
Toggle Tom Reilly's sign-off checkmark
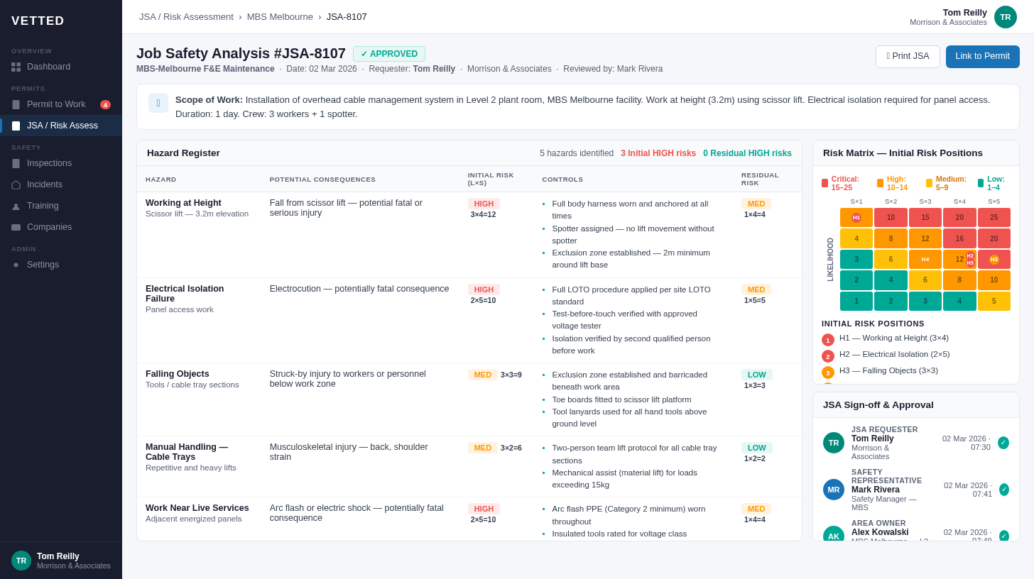(1003, 442)
